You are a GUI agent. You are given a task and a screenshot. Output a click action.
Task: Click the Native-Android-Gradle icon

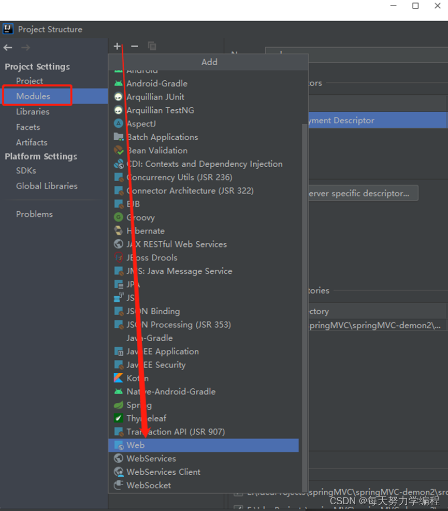tap(119, 391)
